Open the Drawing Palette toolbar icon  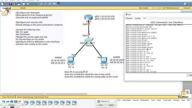[54, 4]
